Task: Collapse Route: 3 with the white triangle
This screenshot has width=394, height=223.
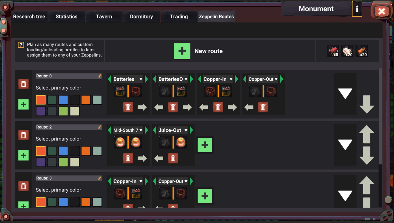Action: [345, 196]
